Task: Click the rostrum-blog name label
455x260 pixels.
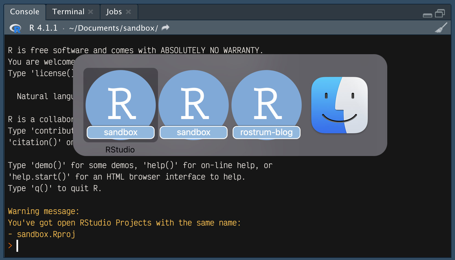Action: pos(266,132)
